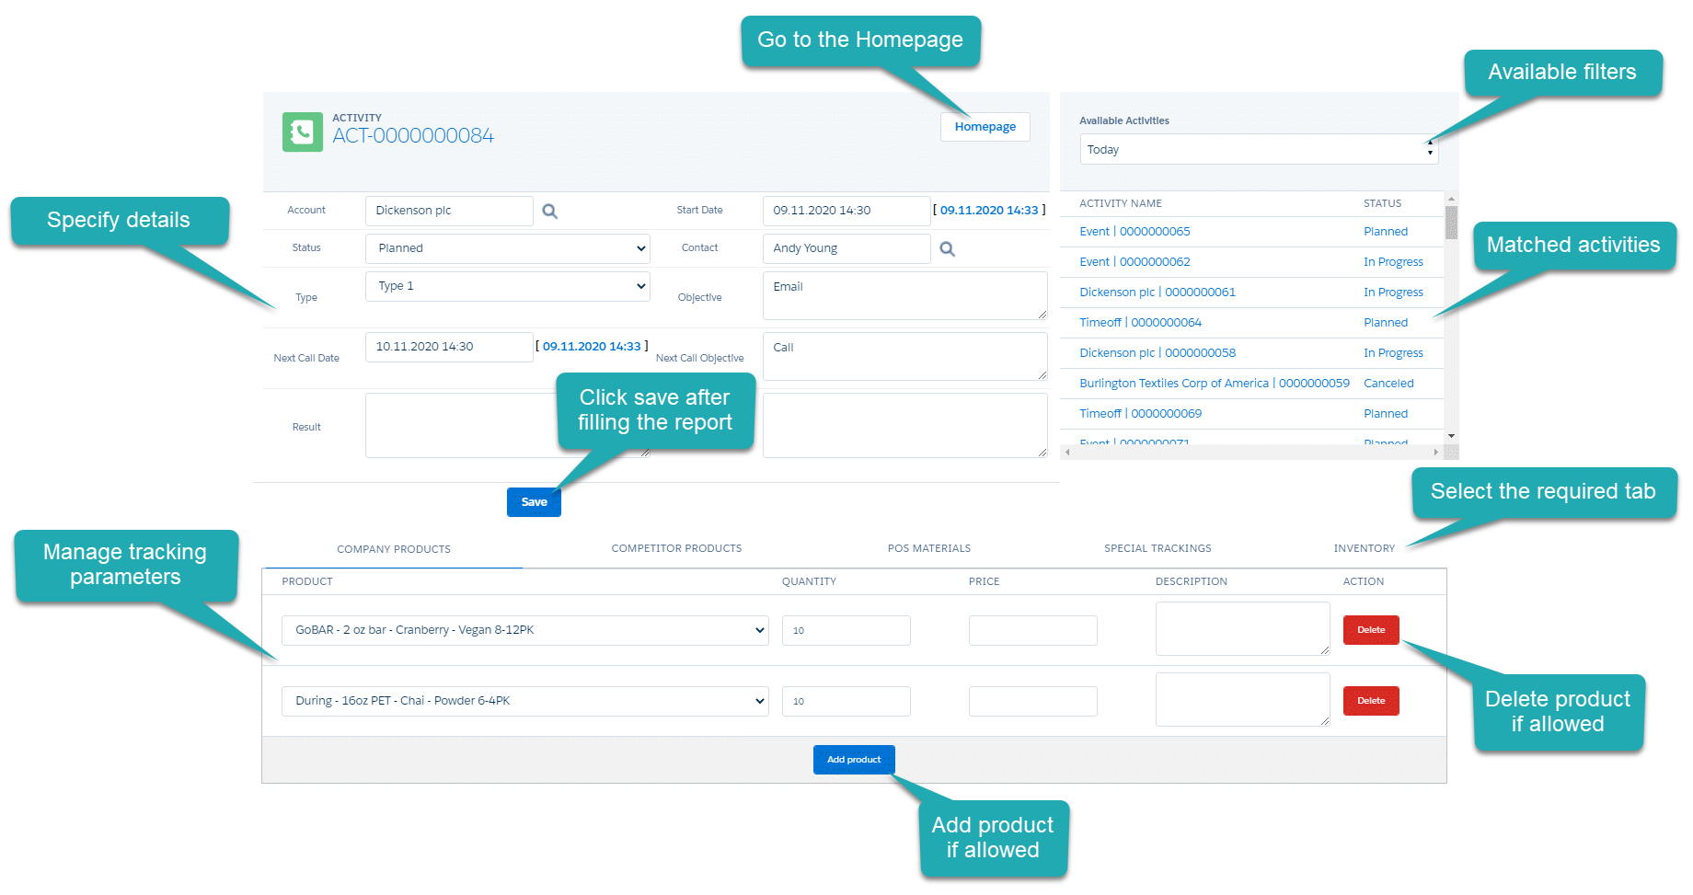Viewport: 1693px width, 895px height.
Task: Open the During Chai Powder product dropdown
Action: point(524,701)
